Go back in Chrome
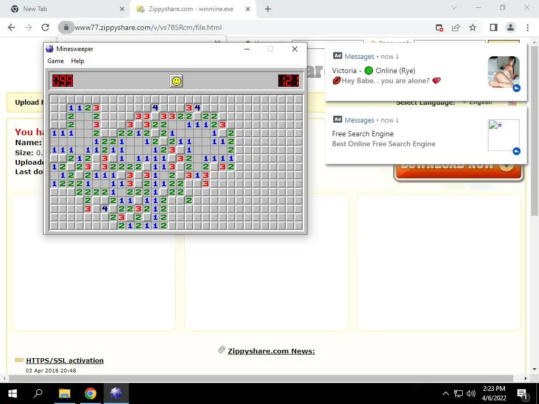 12,27
